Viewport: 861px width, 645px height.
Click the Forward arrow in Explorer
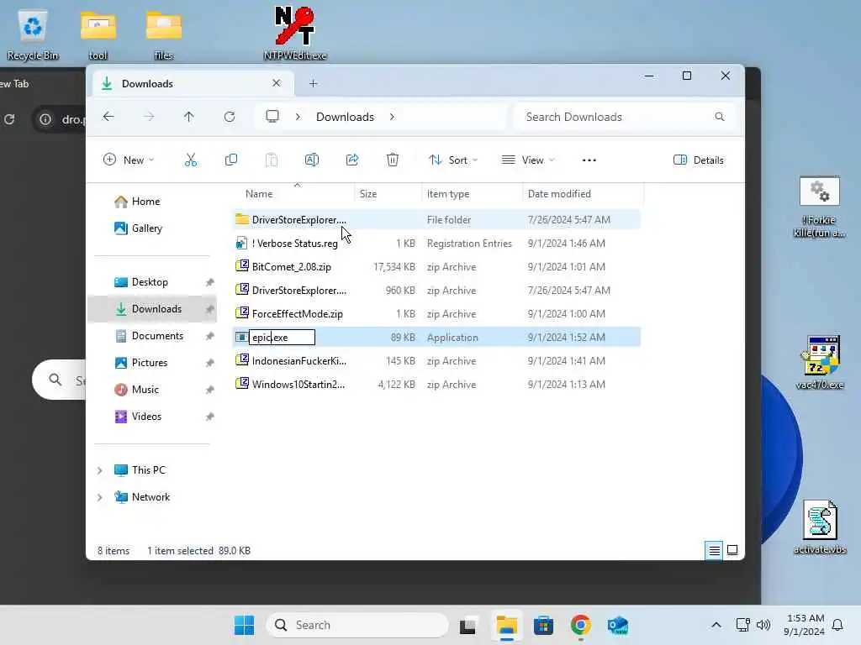pos(149,117)
